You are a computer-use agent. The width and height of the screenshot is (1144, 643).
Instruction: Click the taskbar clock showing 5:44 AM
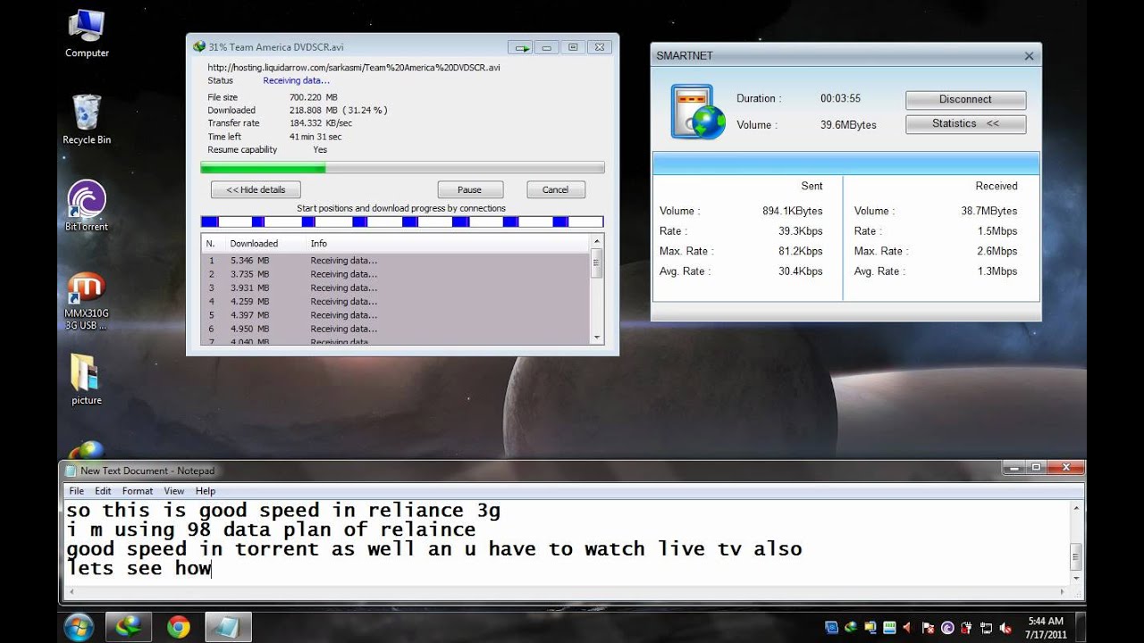coord(1045,627)
